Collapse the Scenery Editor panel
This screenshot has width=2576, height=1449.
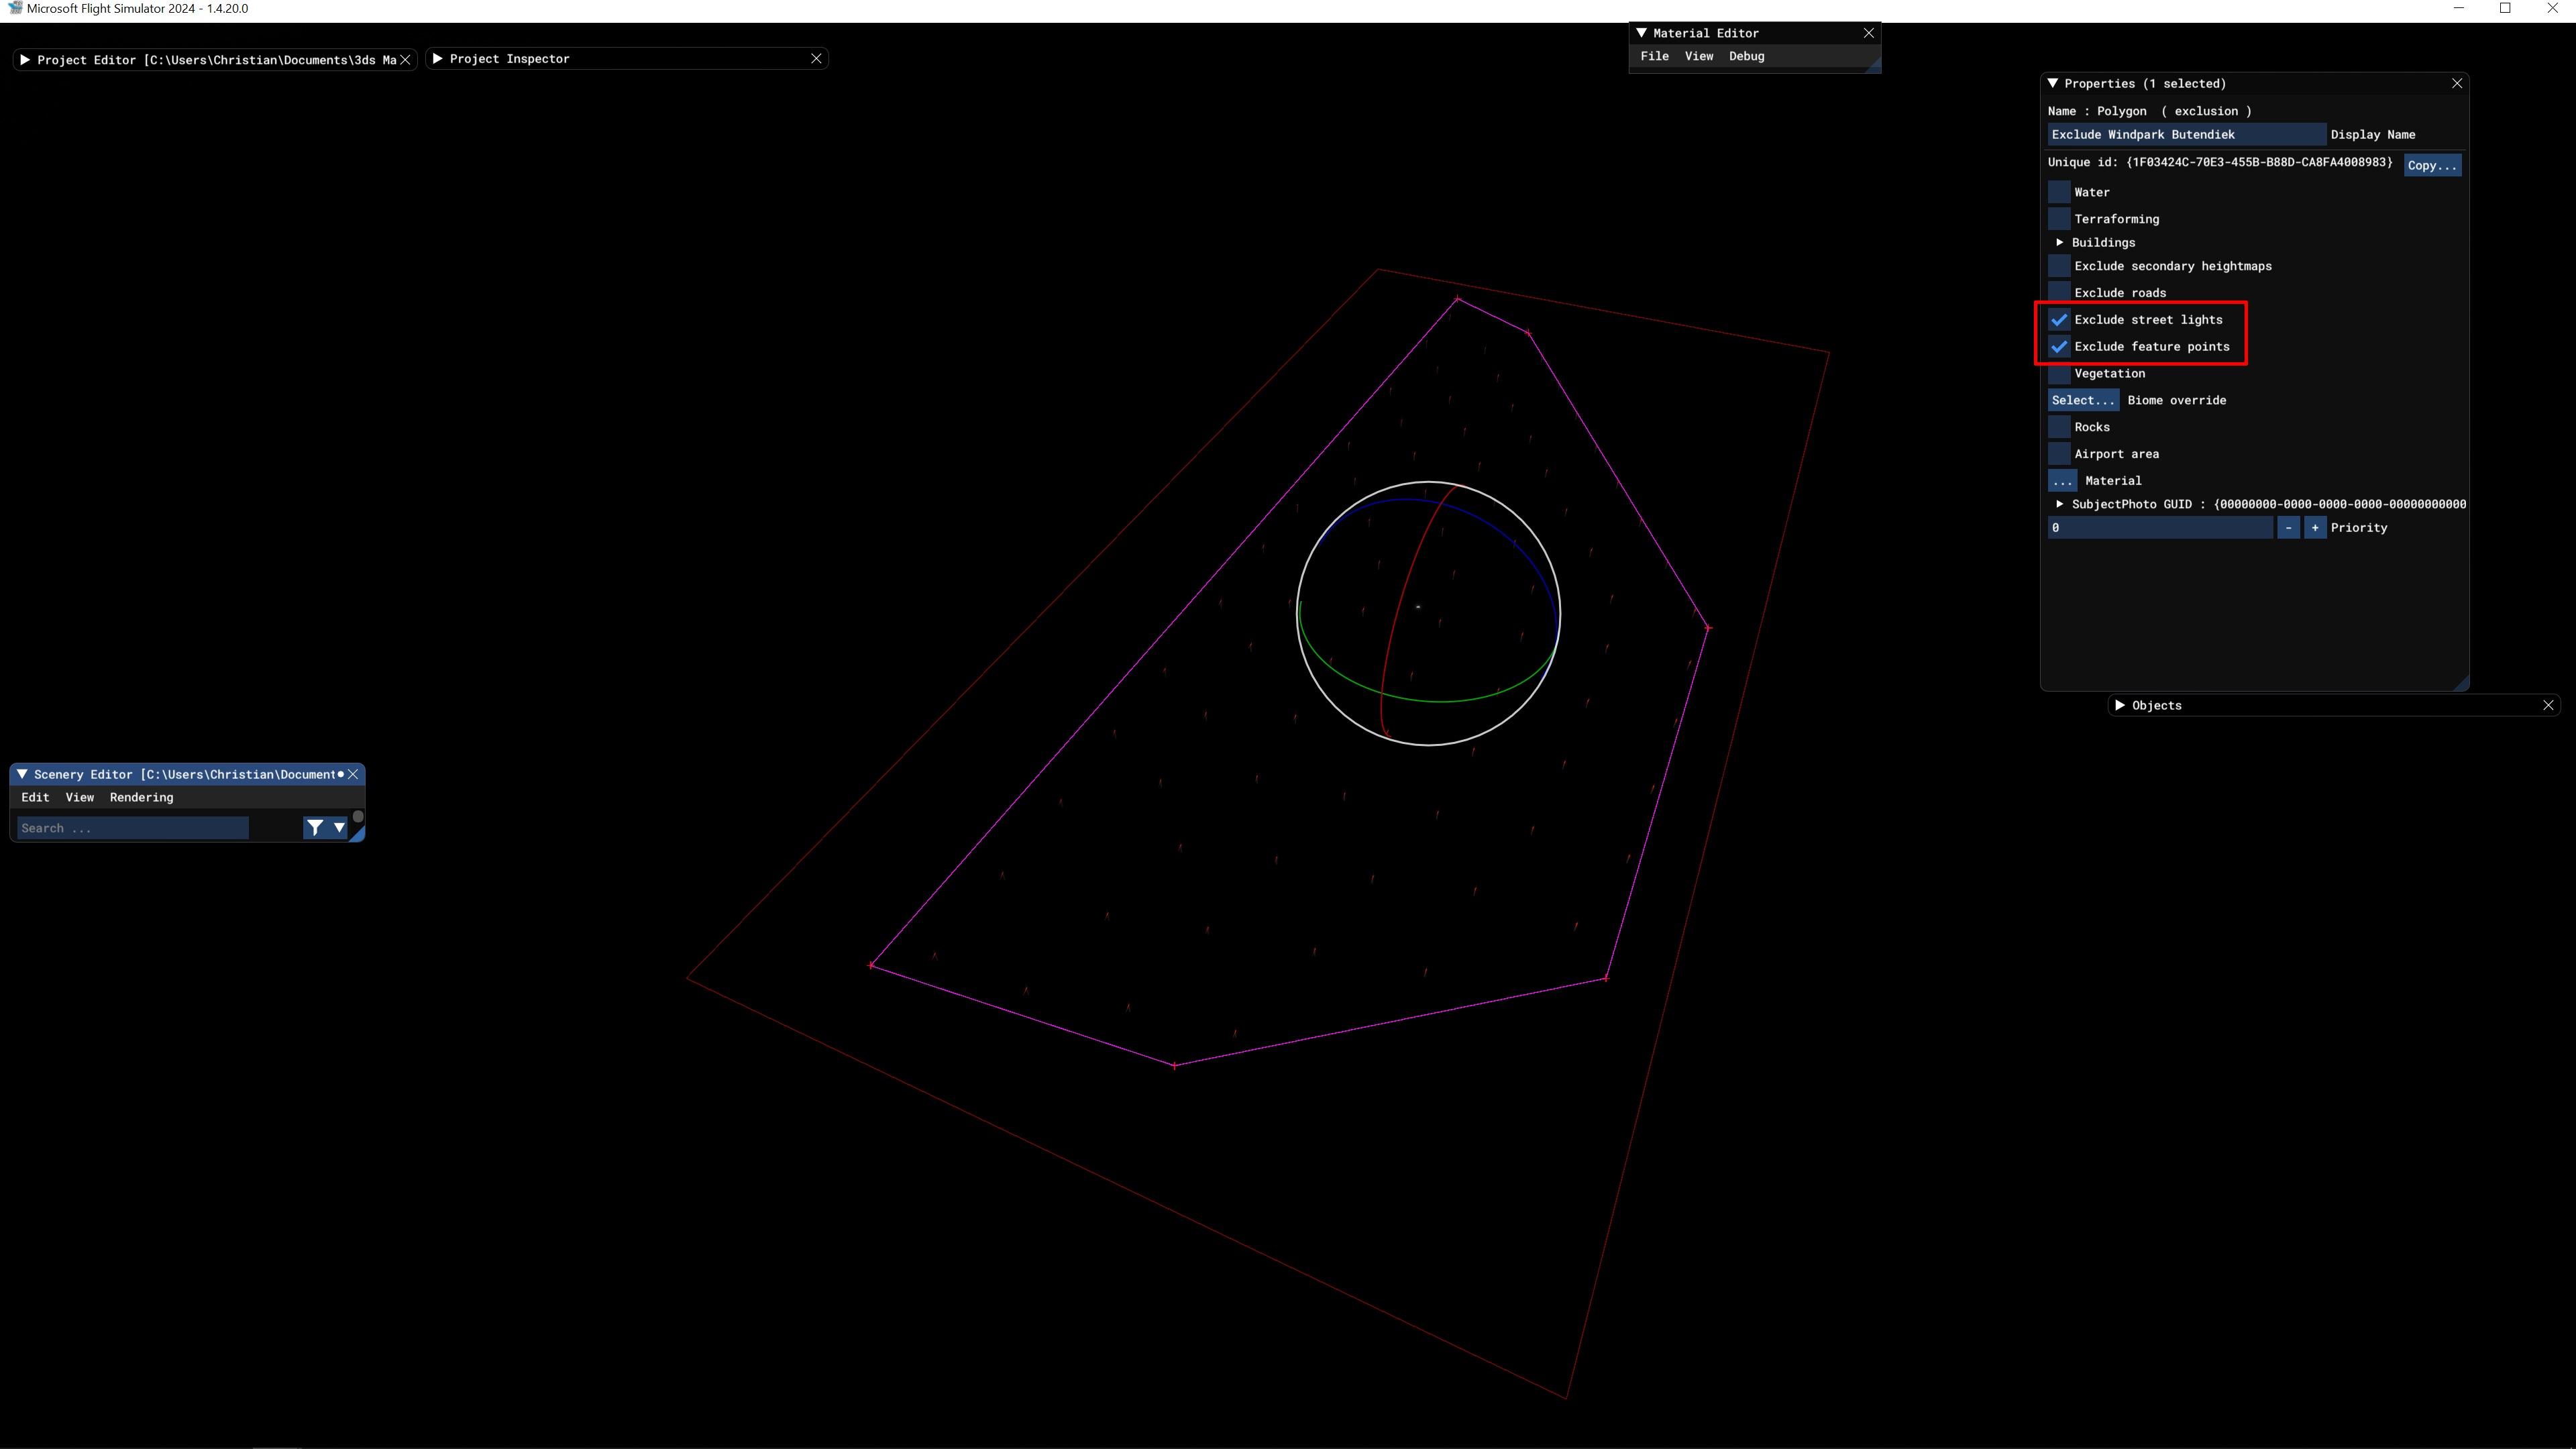point(22,774)
